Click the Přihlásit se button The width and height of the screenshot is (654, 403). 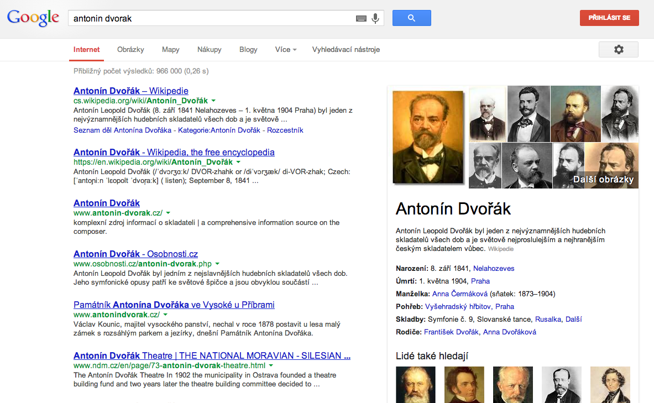coord(609,18)
